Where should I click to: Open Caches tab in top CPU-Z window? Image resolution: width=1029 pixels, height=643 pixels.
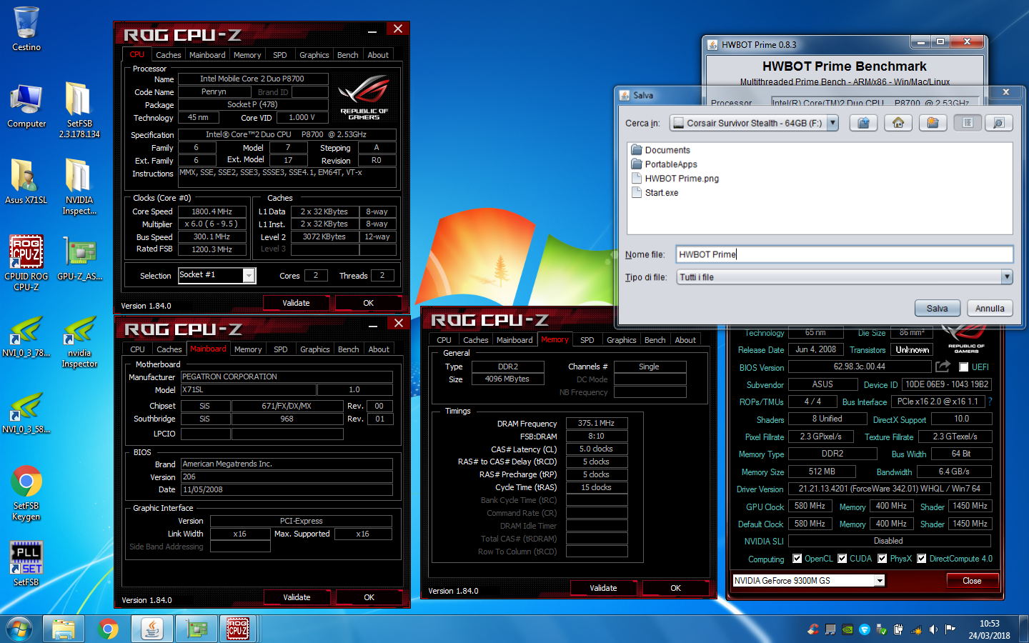point(169,55)
